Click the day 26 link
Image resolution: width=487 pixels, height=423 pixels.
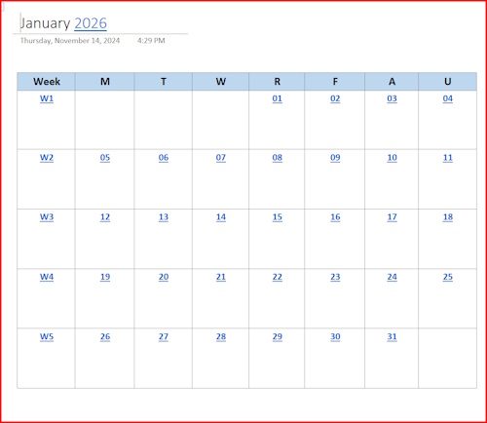coord(105,336)
